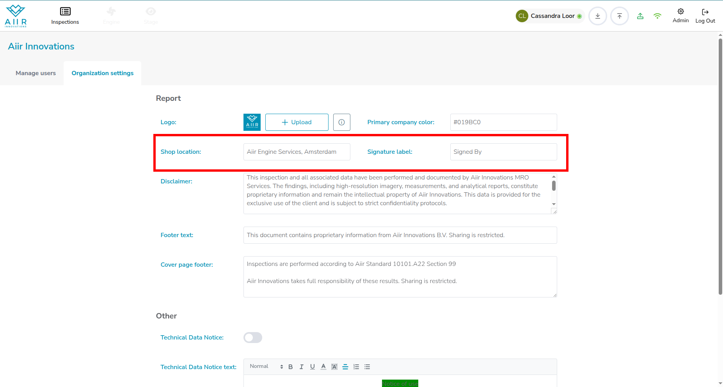Click the upload-to-top arrow circular button
723x387 pixels.
coord(620,16)
